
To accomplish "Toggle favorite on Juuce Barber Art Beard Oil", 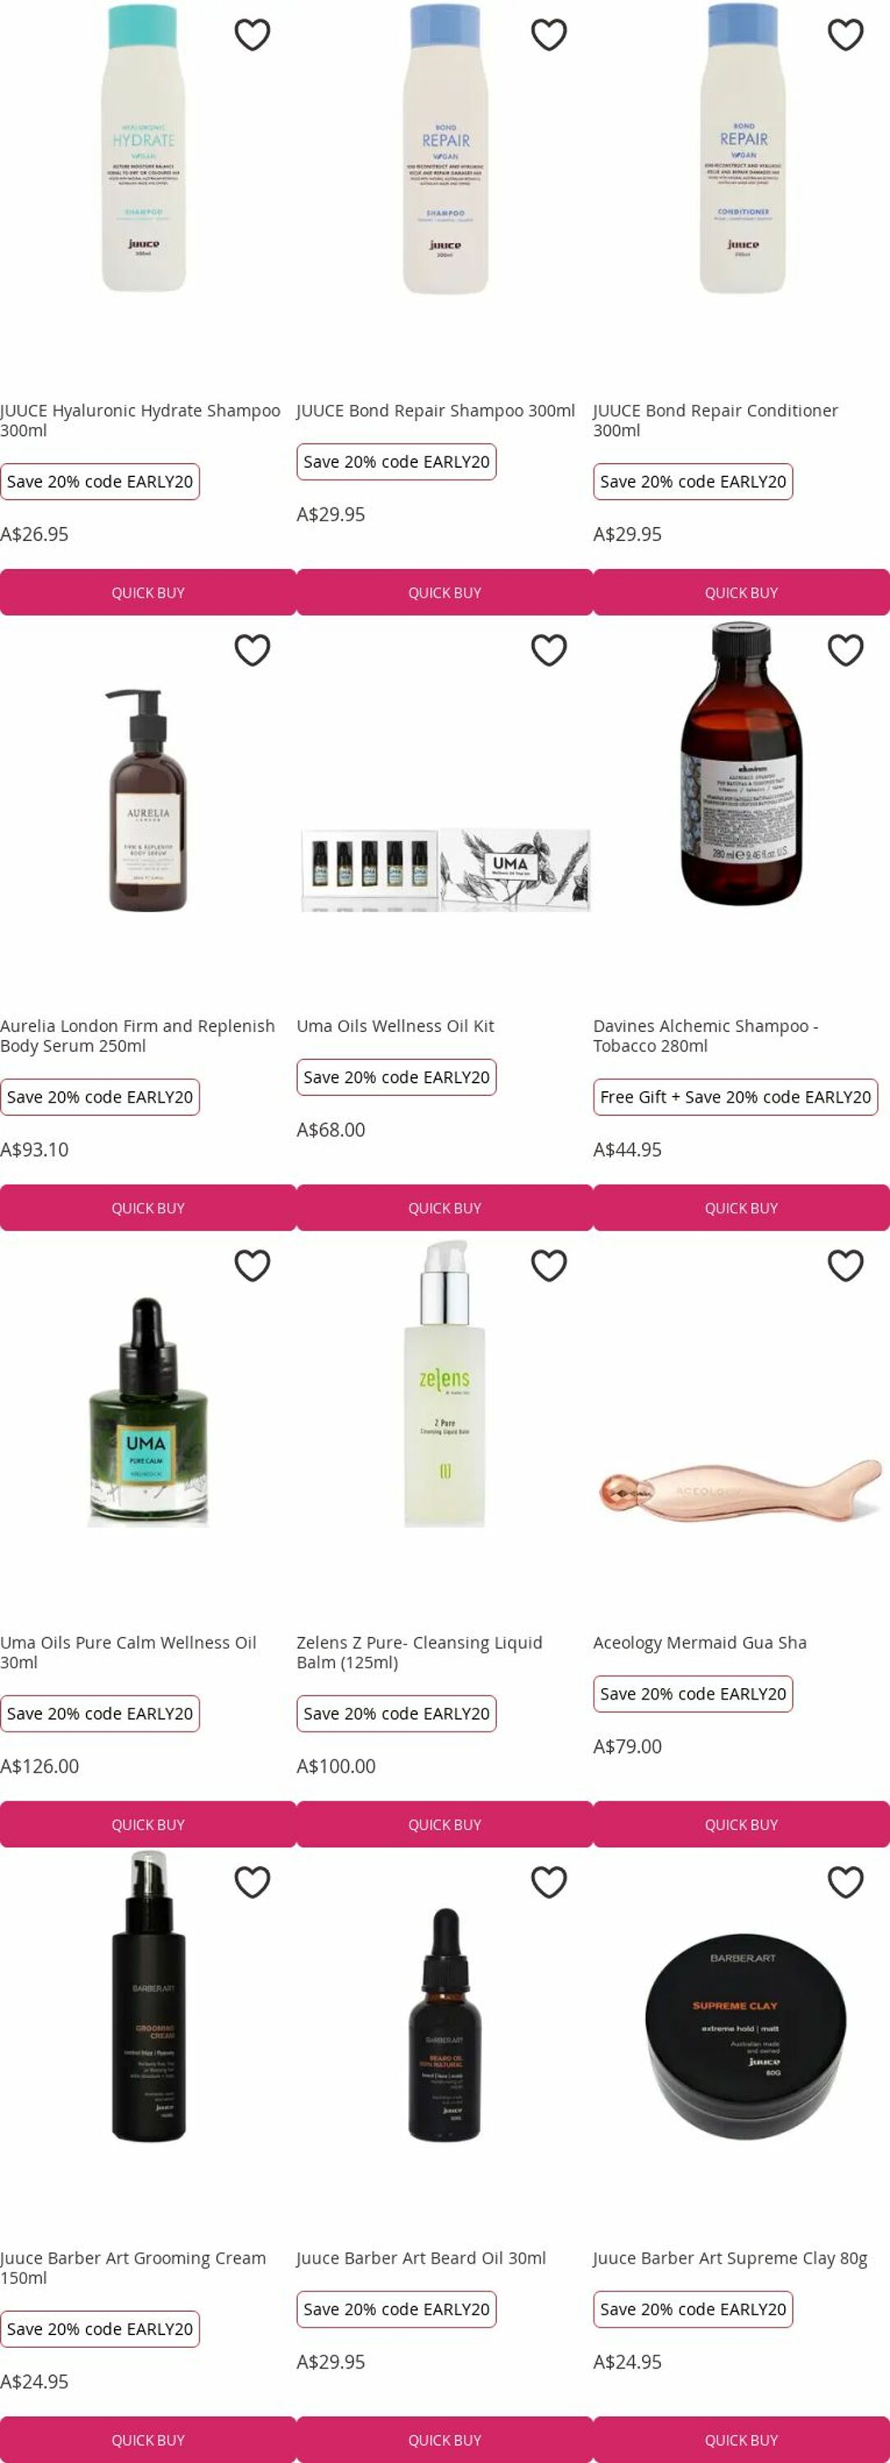I will click(548, 1883).
